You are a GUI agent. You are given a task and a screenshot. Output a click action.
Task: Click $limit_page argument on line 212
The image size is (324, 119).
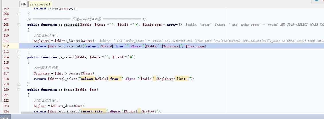195,46
